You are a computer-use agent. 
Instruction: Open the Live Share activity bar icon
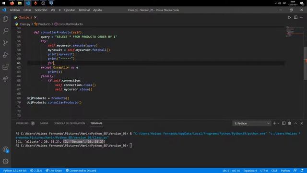[5, 79]
